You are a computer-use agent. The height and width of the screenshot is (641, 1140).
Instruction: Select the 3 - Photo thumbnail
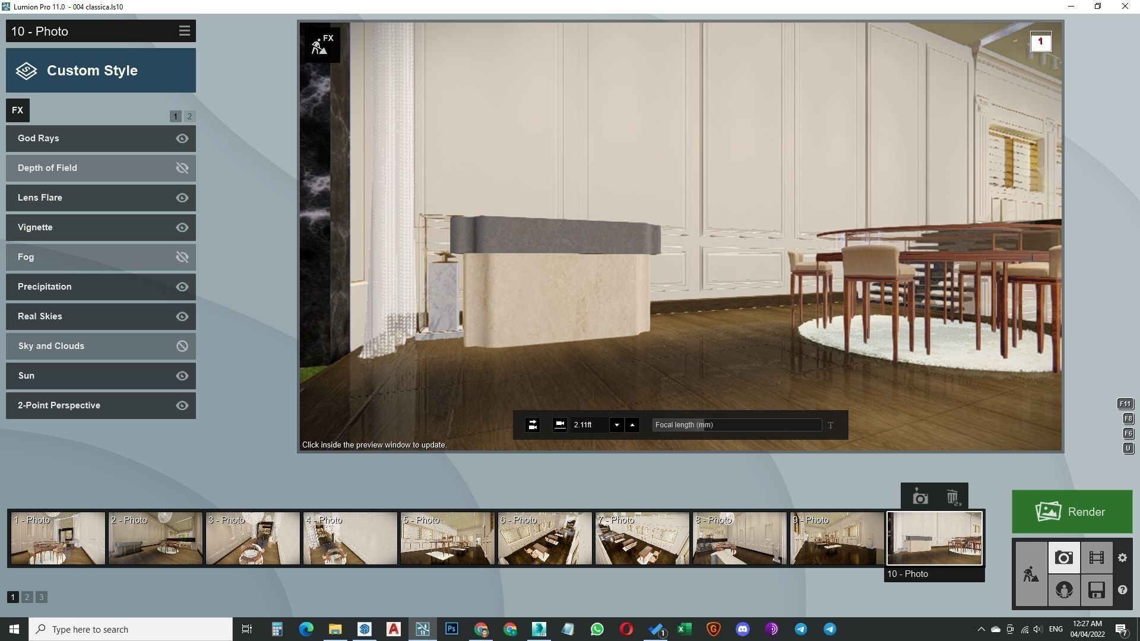(252, 538)
